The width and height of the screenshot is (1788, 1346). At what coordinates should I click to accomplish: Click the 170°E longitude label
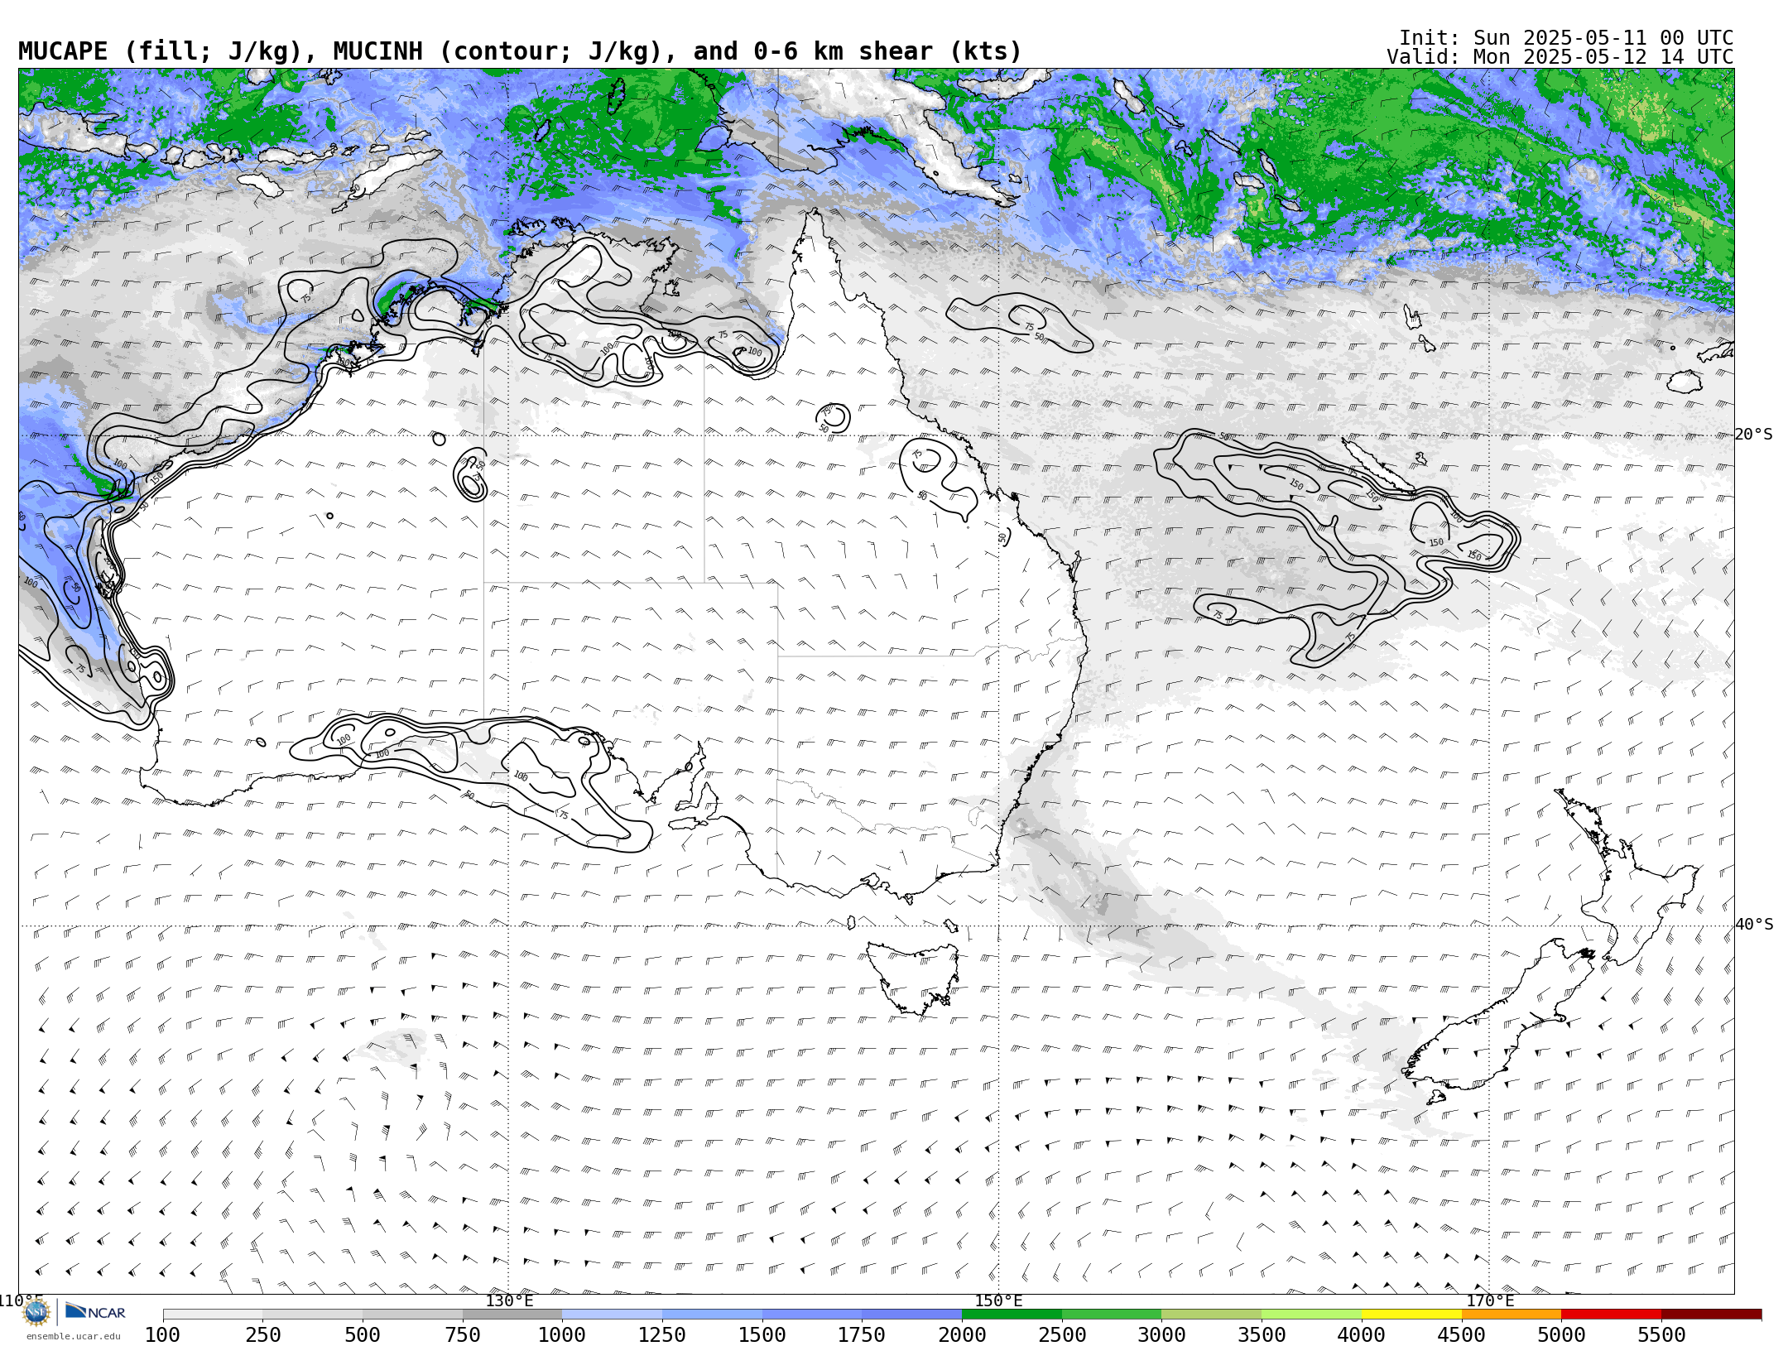pos(1490,1300)
